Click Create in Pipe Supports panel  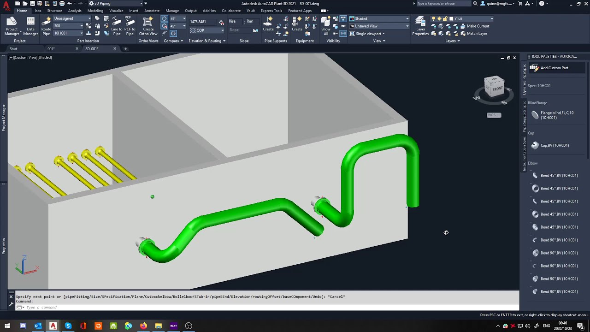point(268,24)
